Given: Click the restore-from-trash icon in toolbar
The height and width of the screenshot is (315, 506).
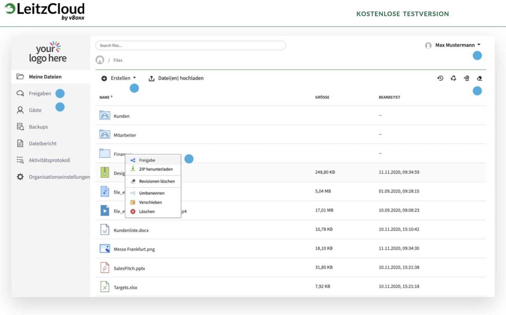Looking at the screenshot, I should (467, 78).
